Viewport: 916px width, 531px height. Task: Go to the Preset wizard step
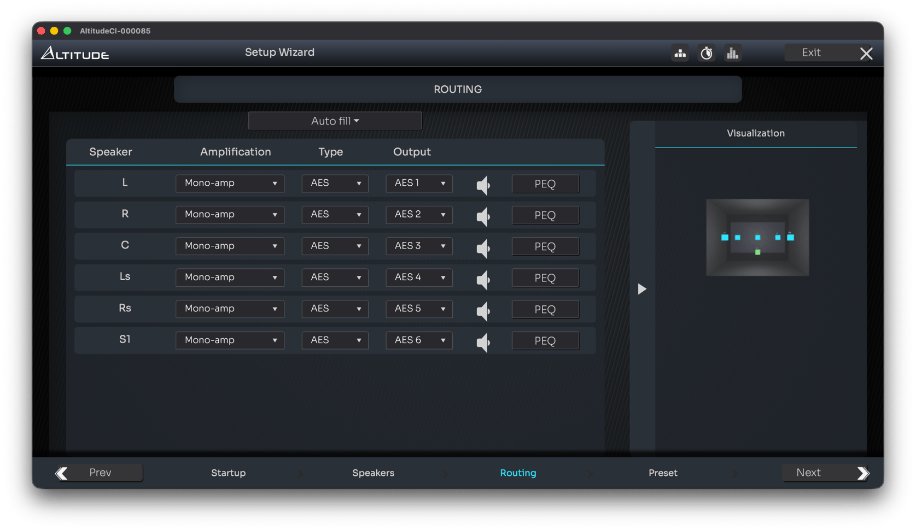[663, 473]
